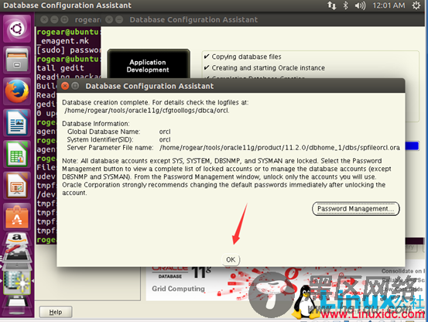Open Password Management... in the dialog

tap(356, 209)
